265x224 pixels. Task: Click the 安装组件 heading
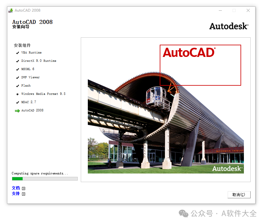(x=22, y=45)
